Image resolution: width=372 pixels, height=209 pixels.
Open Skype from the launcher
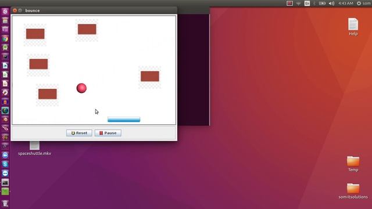(5, 164)
